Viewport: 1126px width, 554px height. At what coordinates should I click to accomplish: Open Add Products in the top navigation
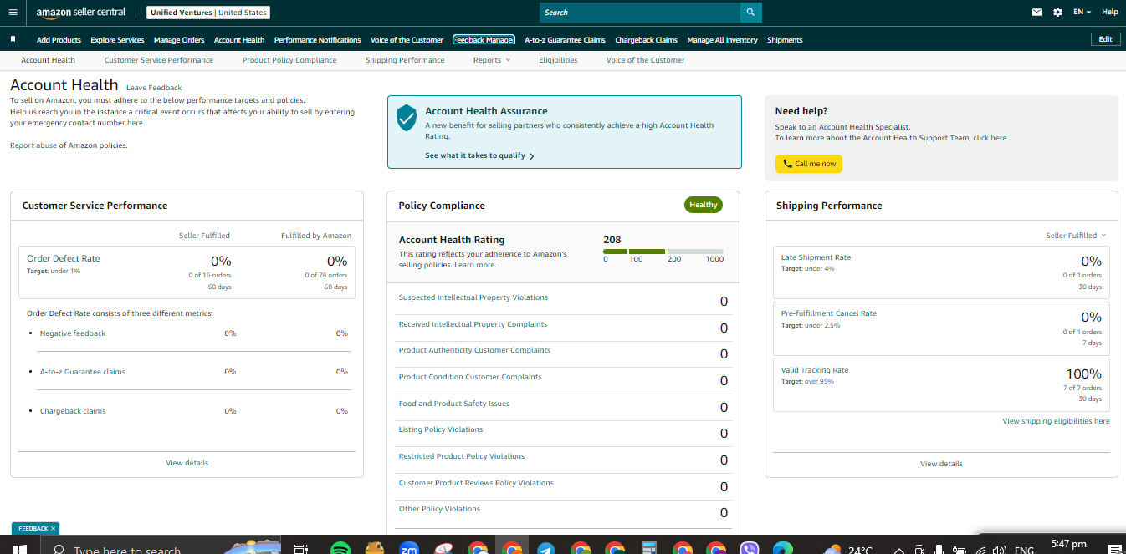click(59, 40)
